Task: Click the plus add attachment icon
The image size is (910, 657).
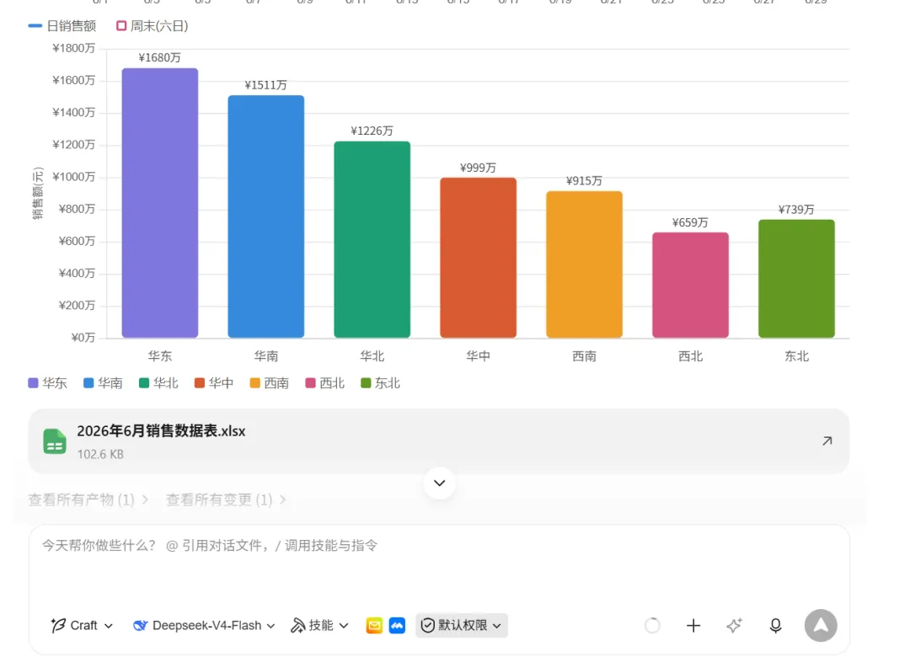Action: pyautogui.click(x=693, y=625)
